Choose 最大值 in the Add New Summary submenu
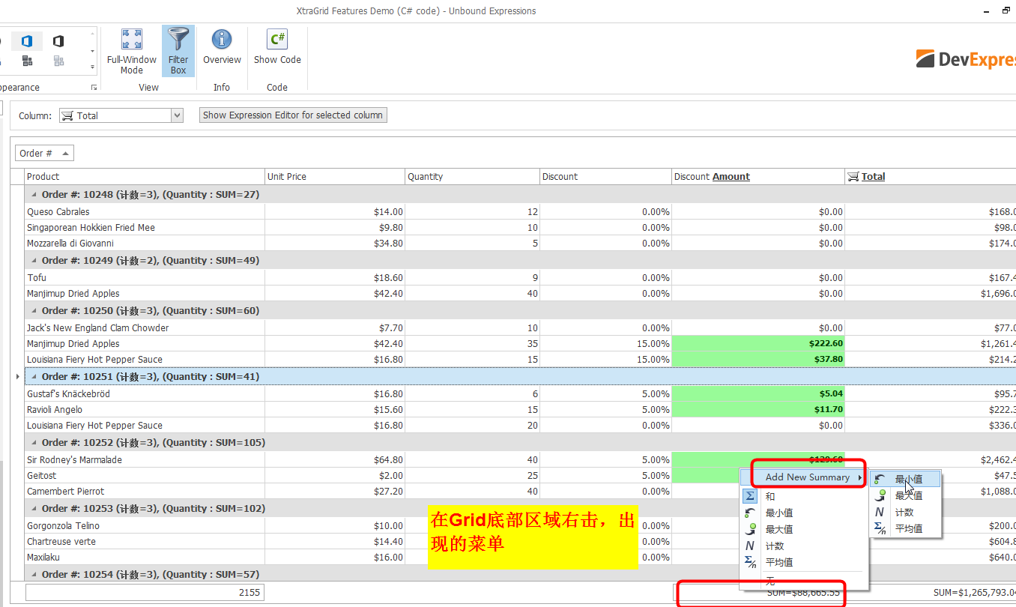Viewport: 1016px width, 607px height. tap(907, 496)
